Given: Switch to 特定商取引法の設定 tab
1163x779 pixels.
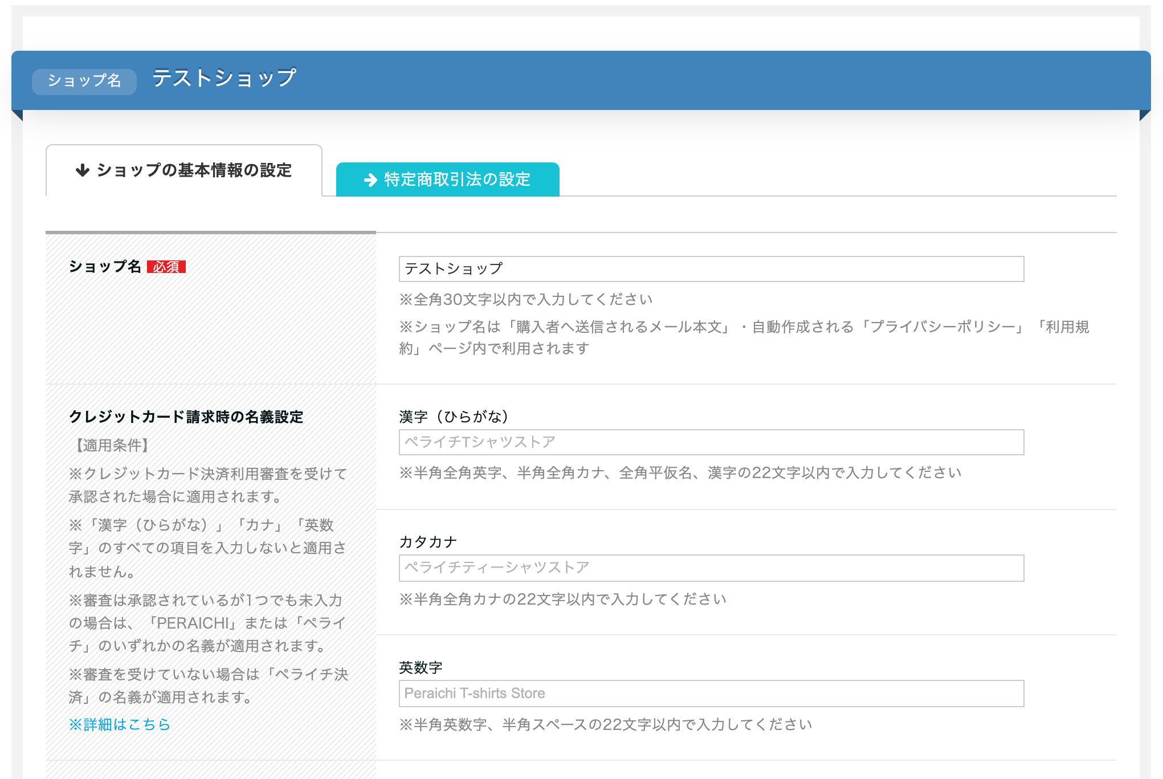Looking at the screenshot, I should [448, 180].
